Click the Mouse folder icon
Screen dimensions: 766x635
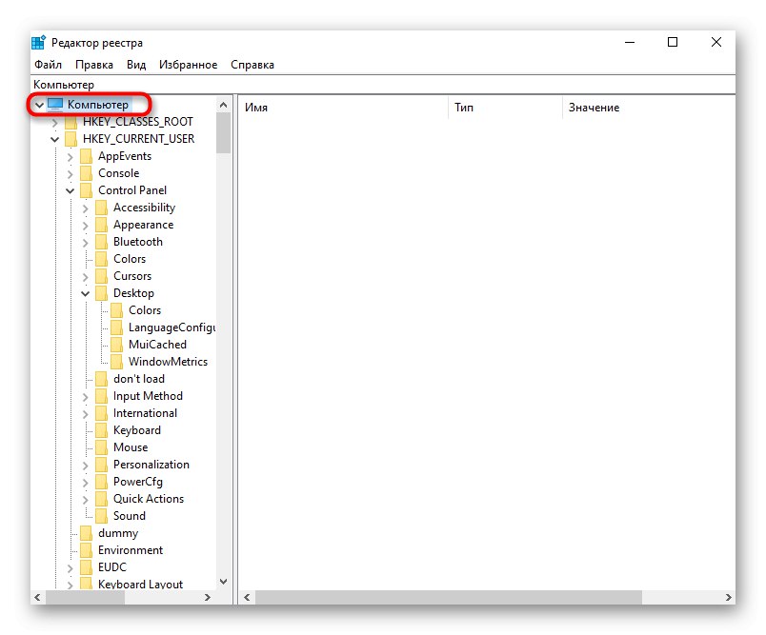click(102, 447)
